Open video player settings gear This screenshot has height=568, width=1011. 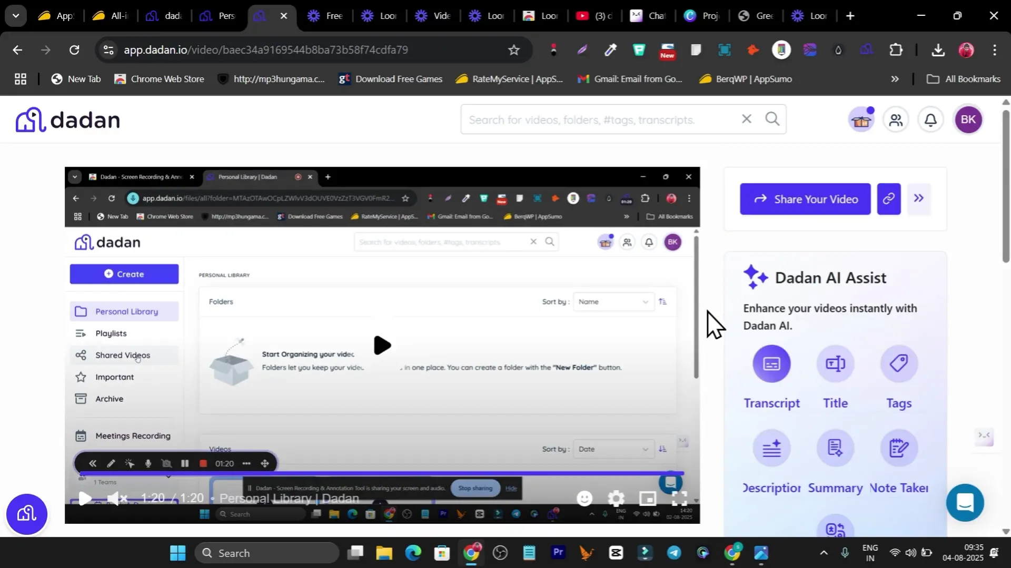click(616, 498)
